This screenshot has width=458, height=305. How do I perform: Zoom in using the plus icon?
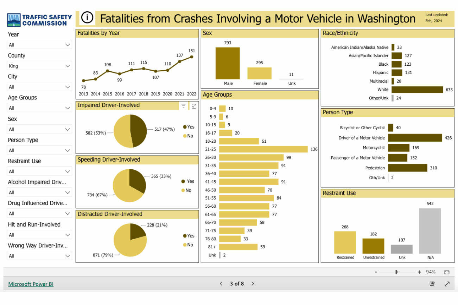419,272
